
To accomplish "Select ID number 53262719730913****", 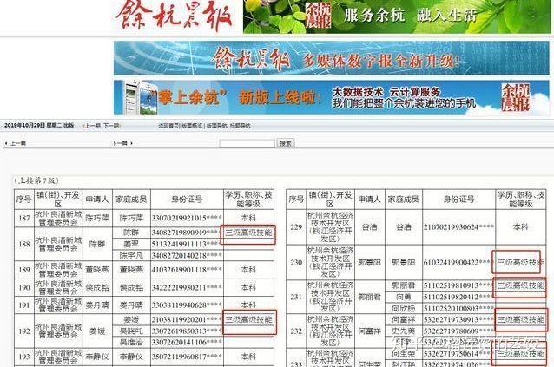I will click(458, 319).
